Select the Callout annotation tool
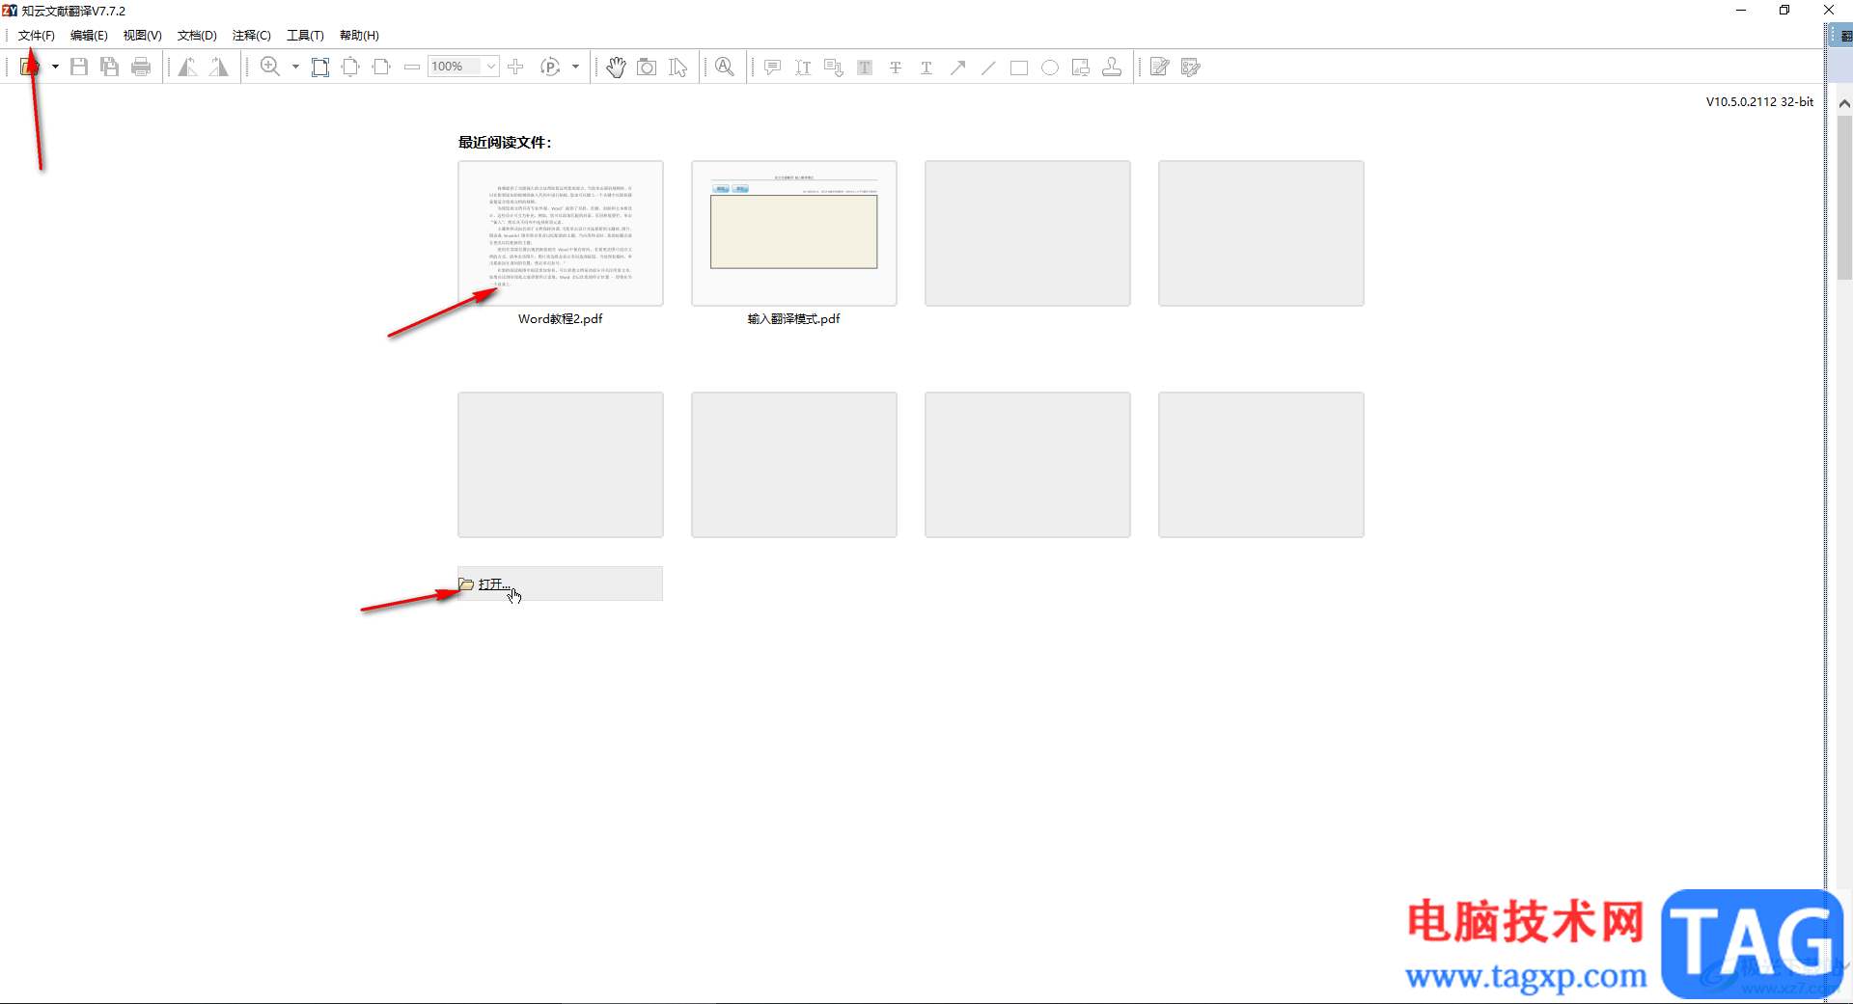The image size is (1853, 1004). [834, 67]
